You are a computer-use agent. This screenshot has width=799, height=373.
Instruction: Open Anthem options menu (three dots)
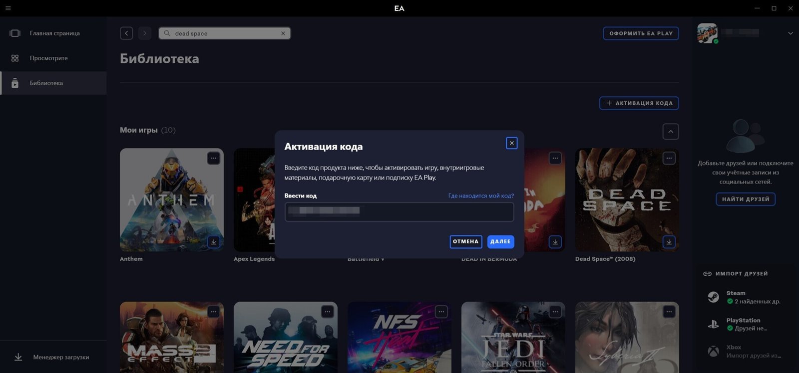coord(214,158)
